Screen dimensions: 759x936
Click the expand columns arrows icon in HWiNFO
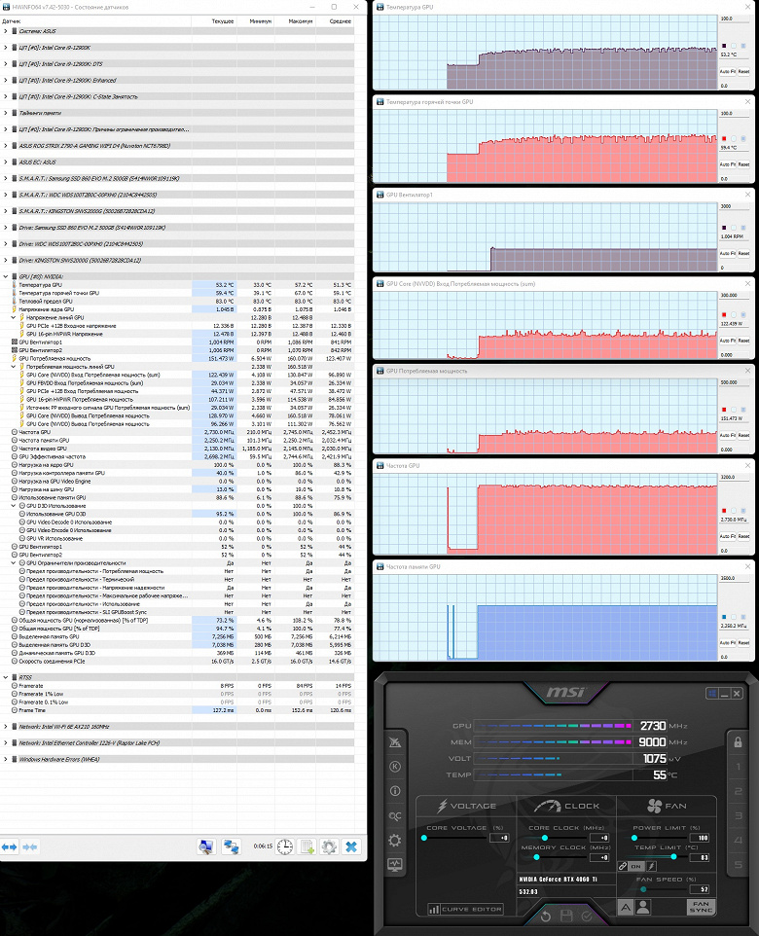click(10, 847)
